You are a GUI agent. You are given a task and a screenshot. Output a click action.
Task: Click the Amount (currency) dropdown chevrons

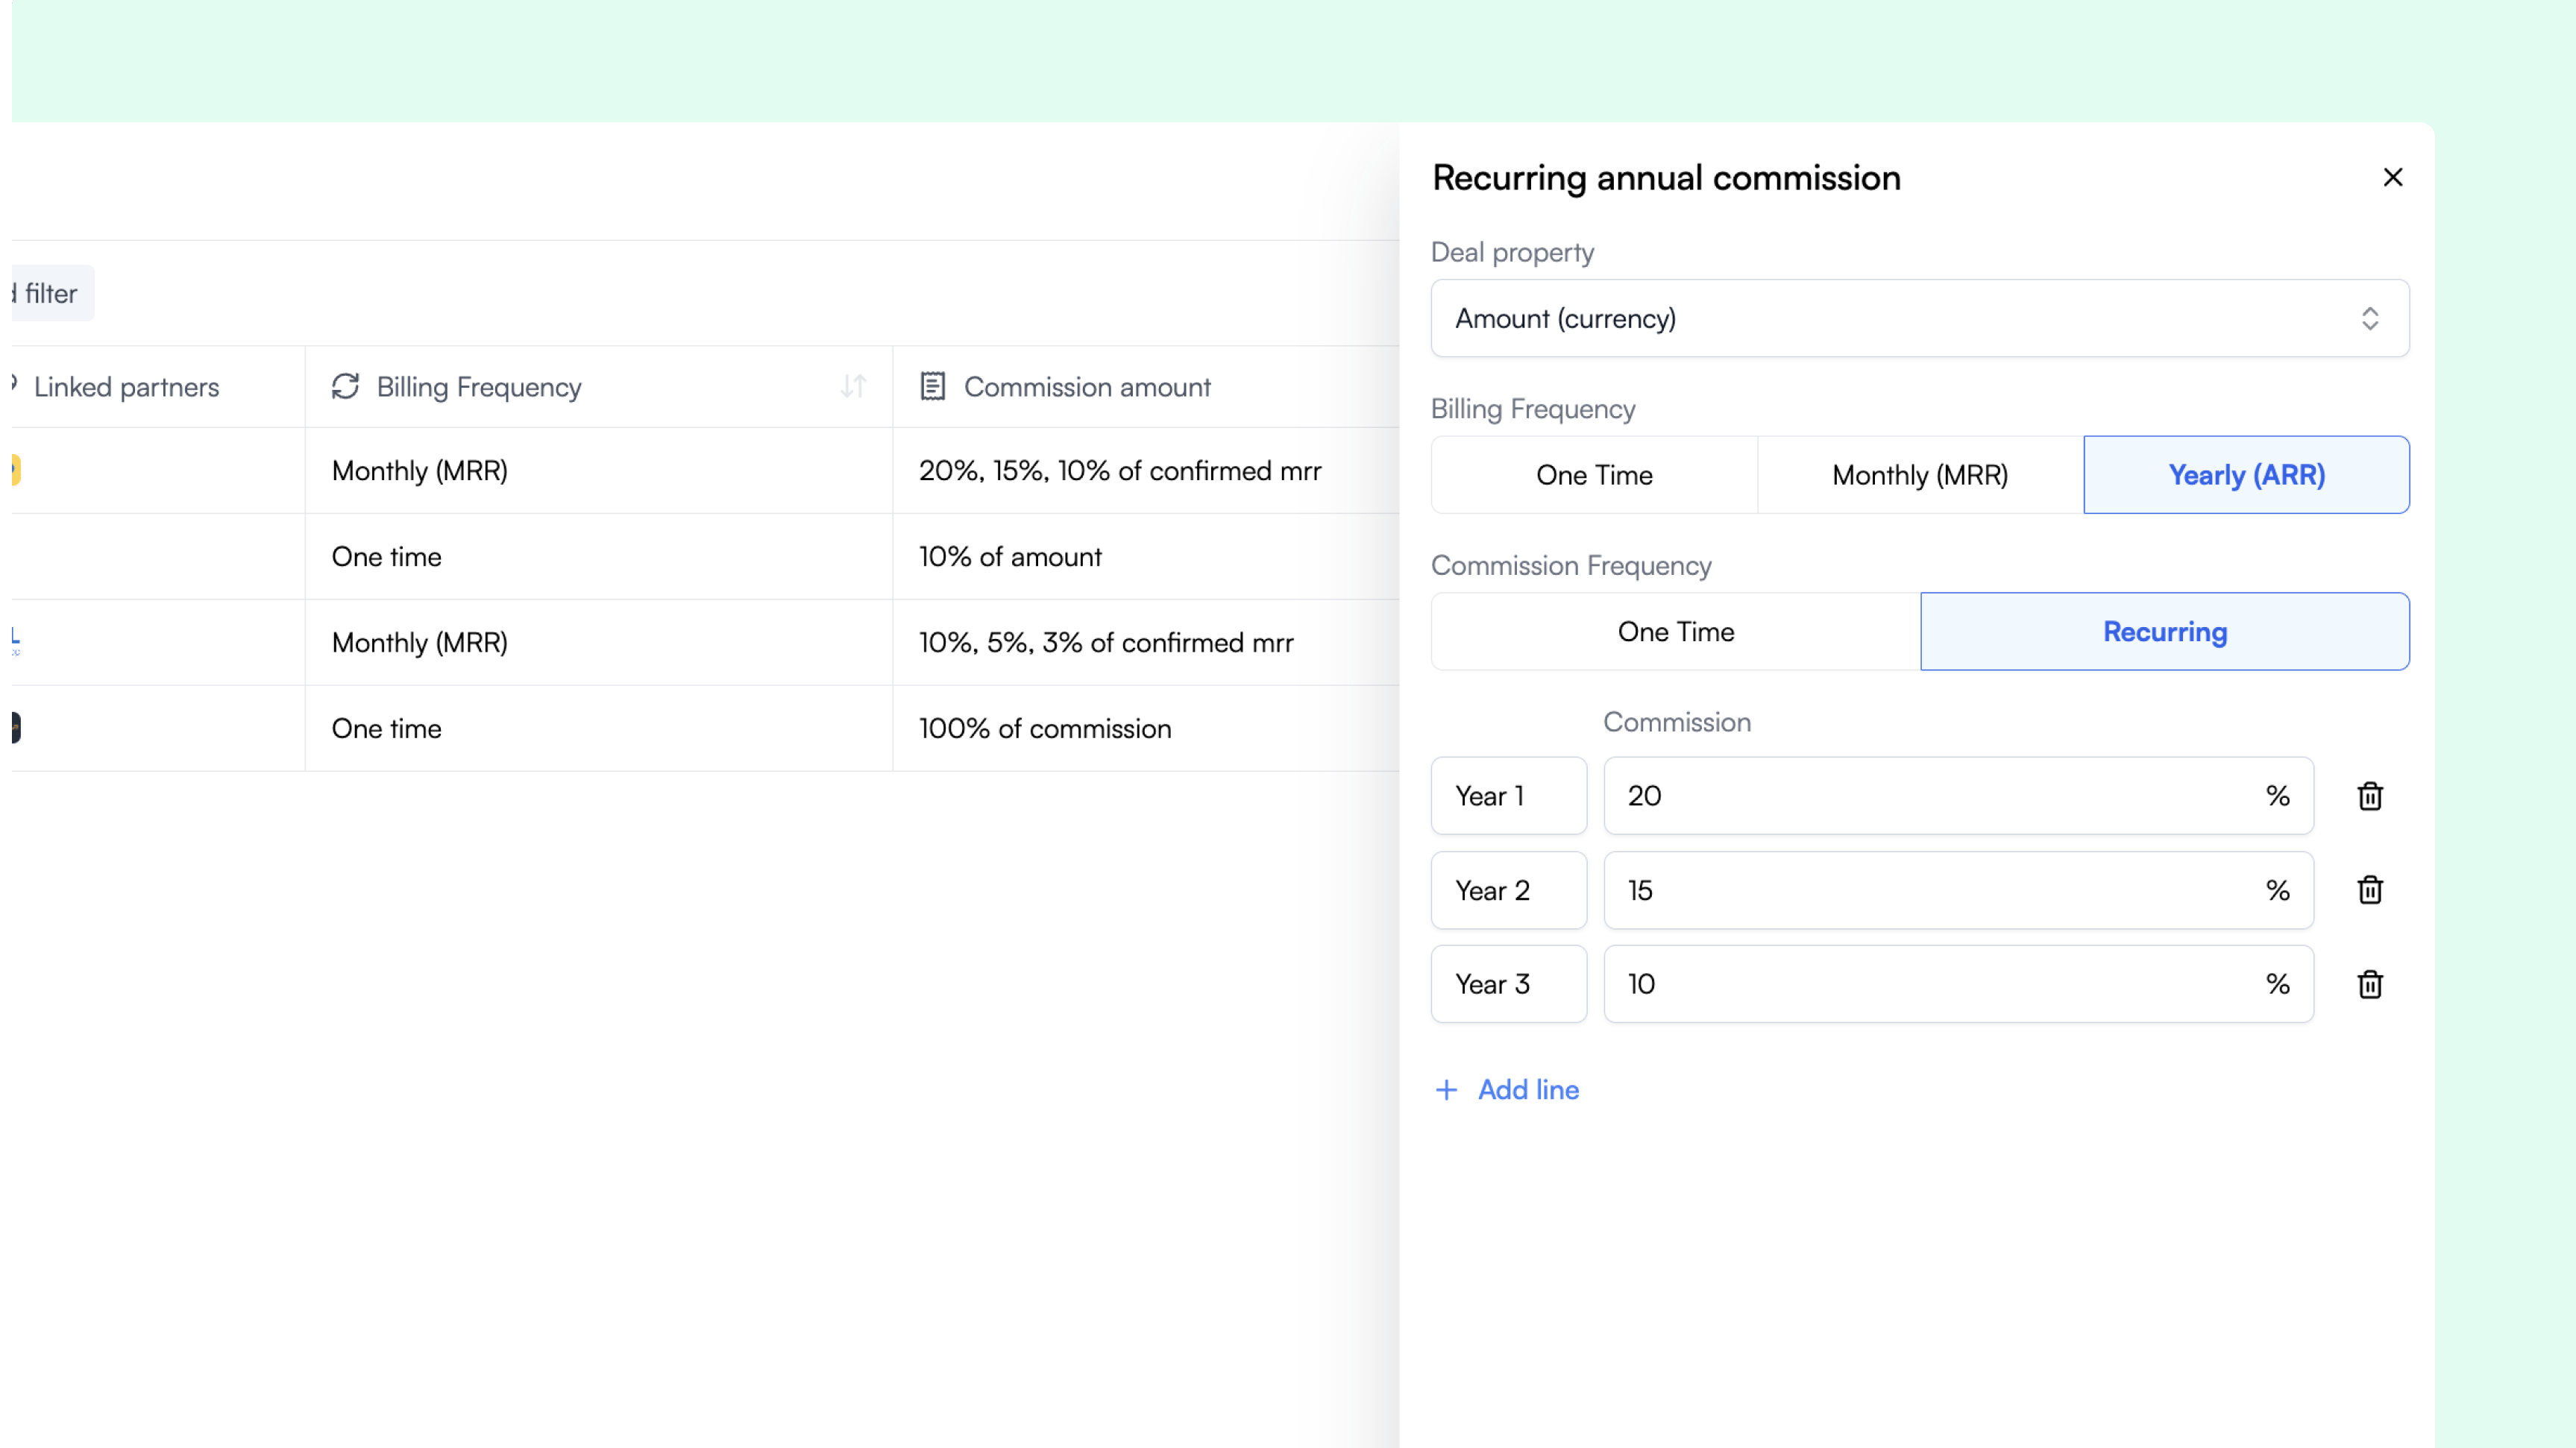click(2369, 319)
